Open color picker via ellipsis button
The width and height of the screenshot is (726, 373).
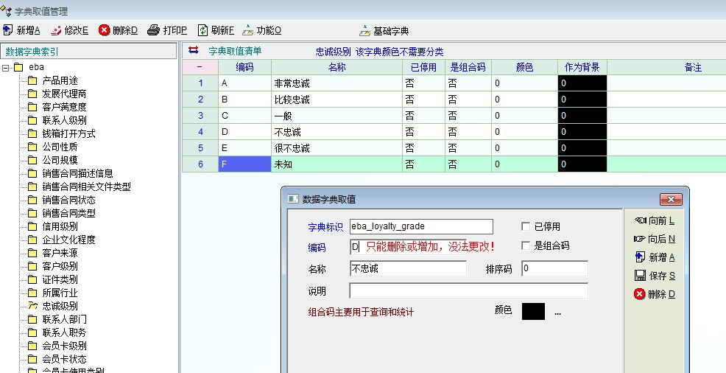(557, 313)
